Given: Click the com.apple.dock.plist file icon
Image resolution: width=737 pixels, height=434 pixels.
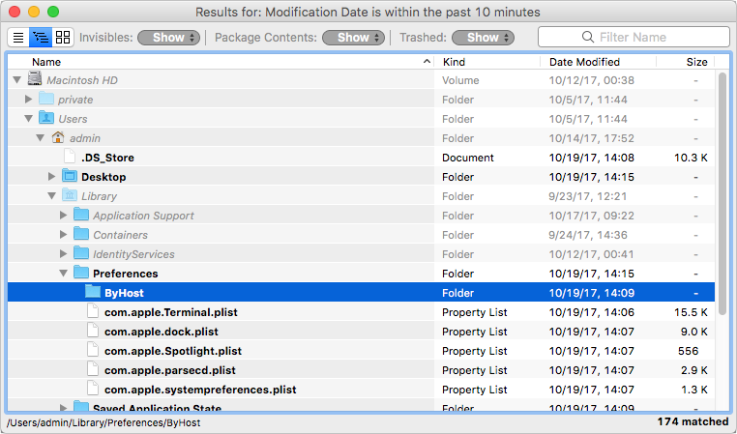Looking at the screenshot, I should (93, 332).
